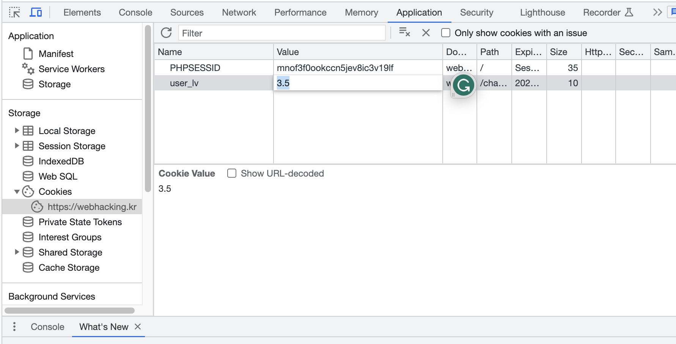The width and height of the screenshot is (676, 344).
Task: Open the Performance tab
Action: coord(300,13)
